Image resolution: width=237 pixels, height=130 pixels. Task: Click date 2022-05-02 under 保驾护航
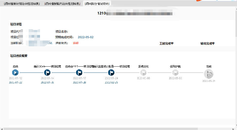tap(175, 78)
